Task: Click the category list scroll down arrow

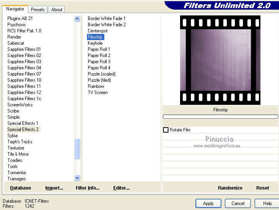Action: click(x=77, y=178)
